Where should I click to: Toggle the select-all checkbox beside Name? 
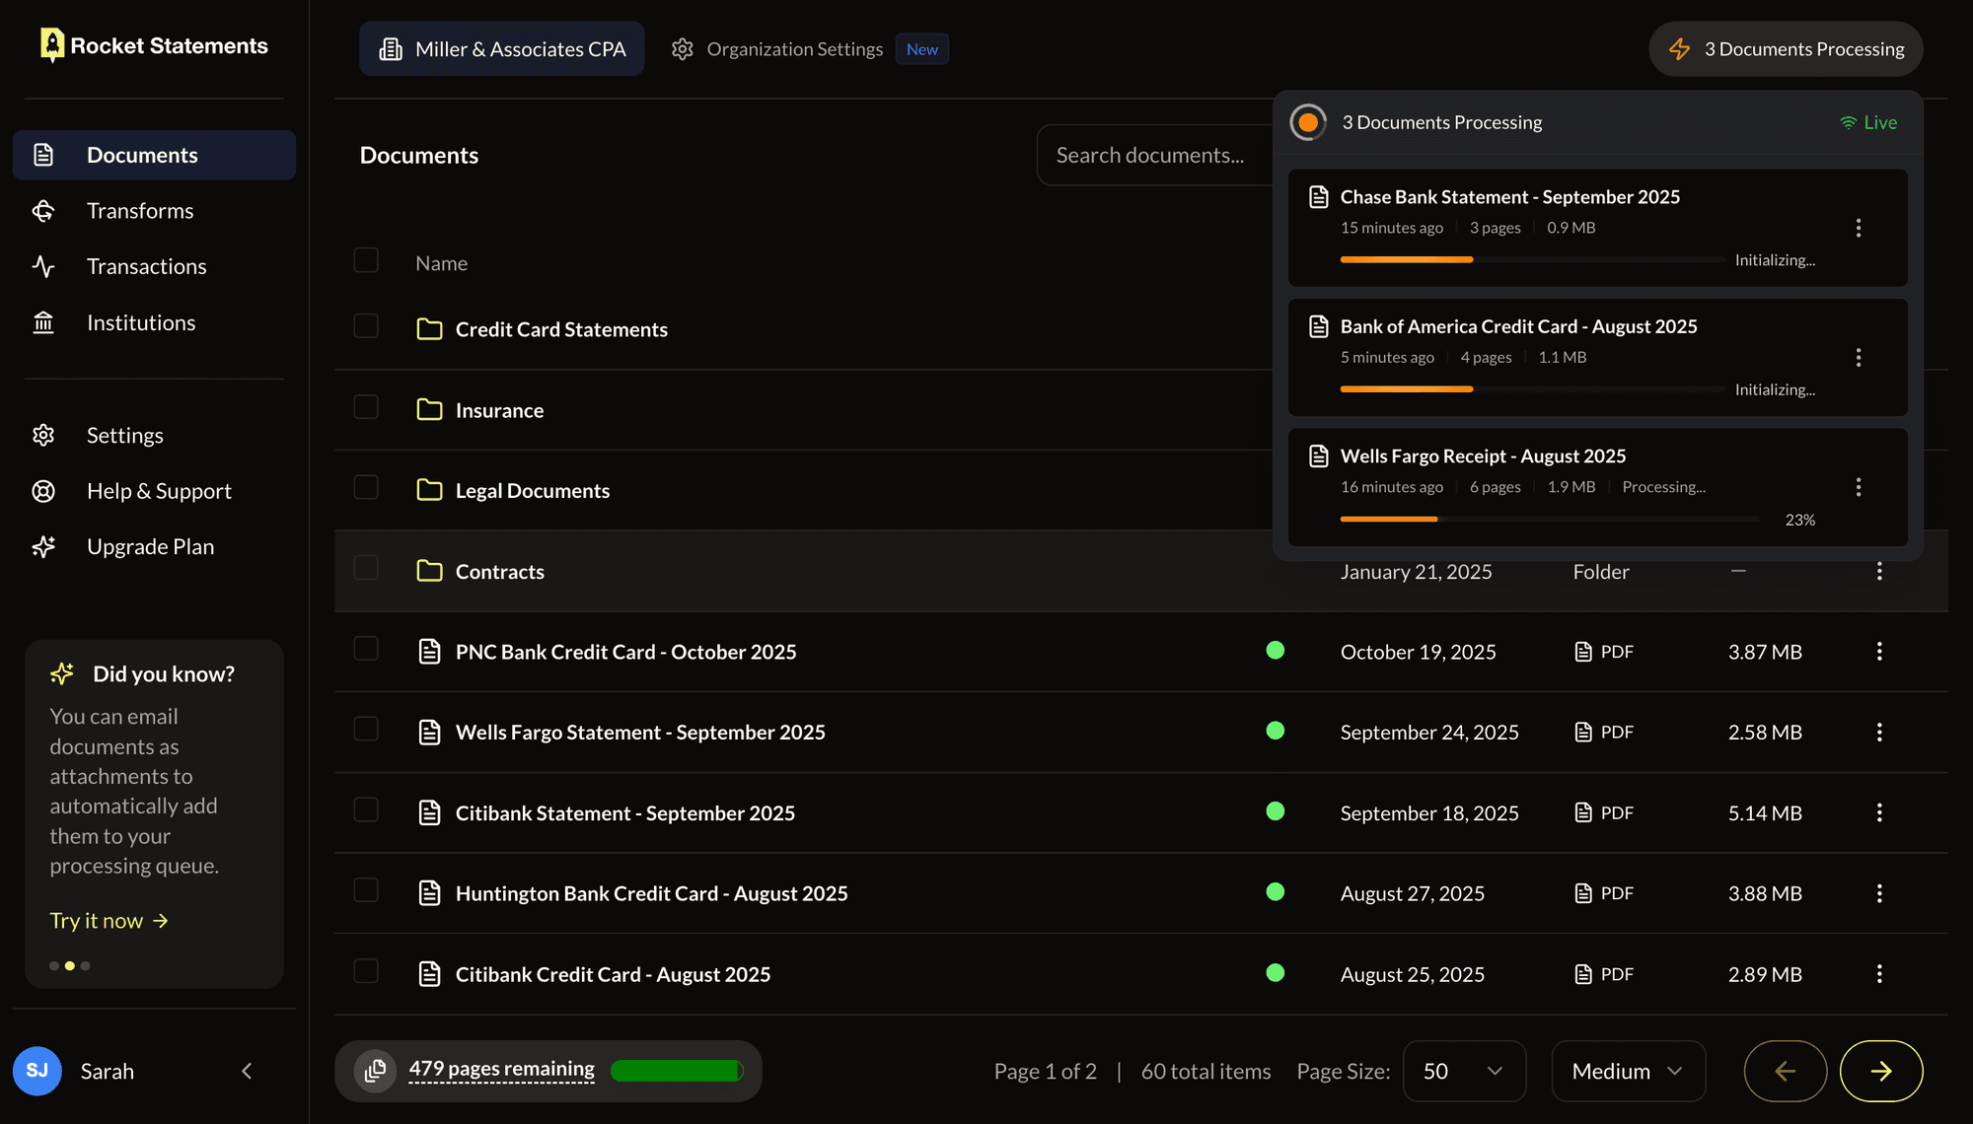point(366,260)
